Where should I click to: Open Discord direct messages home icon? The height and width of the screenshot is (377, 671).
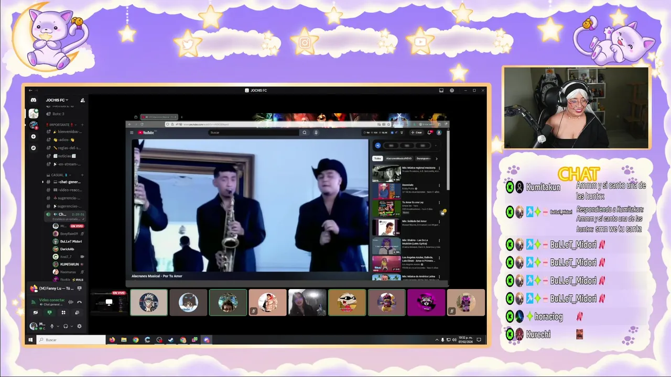pyautogui.click(x=34, y=100)
